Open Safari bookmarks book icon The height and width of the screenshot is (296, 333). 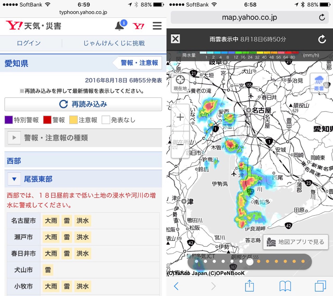285,286
